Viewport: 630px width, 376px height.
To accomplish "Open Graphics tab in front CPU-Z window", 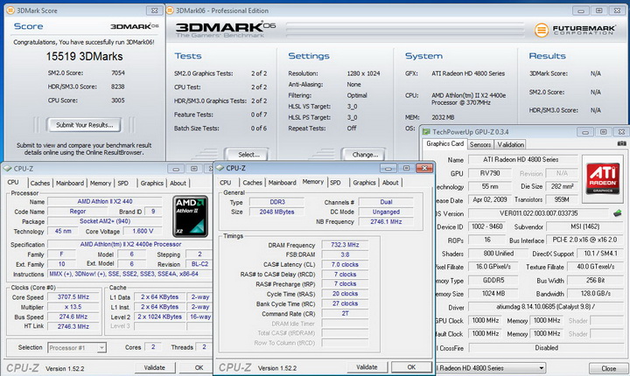I will [364, 183].
